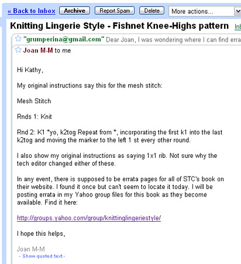
Task: Click the 'Hi Kathy' greeting line
Action: pos(30,70)
